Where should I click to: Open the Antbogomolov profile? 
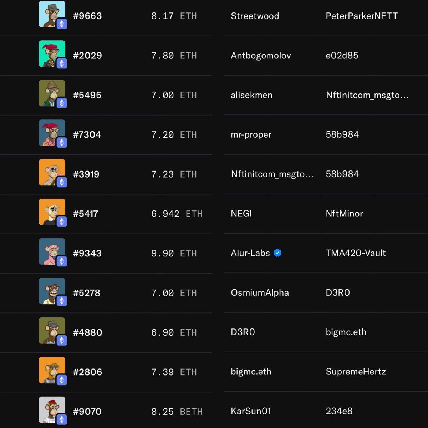(261, 56)
